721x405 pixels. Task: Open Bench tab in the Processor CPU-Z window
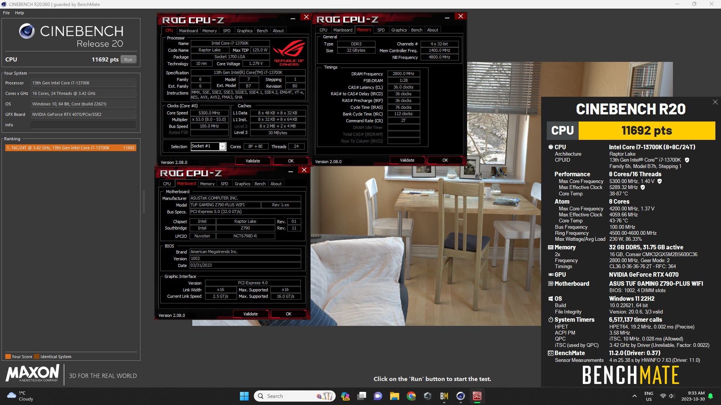(262, 31)
